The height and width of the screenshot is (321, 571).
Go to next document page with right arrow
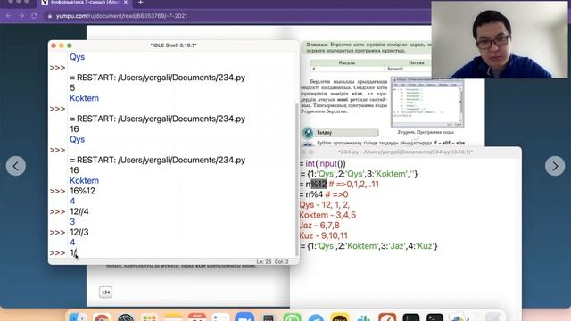click(555, 166)
